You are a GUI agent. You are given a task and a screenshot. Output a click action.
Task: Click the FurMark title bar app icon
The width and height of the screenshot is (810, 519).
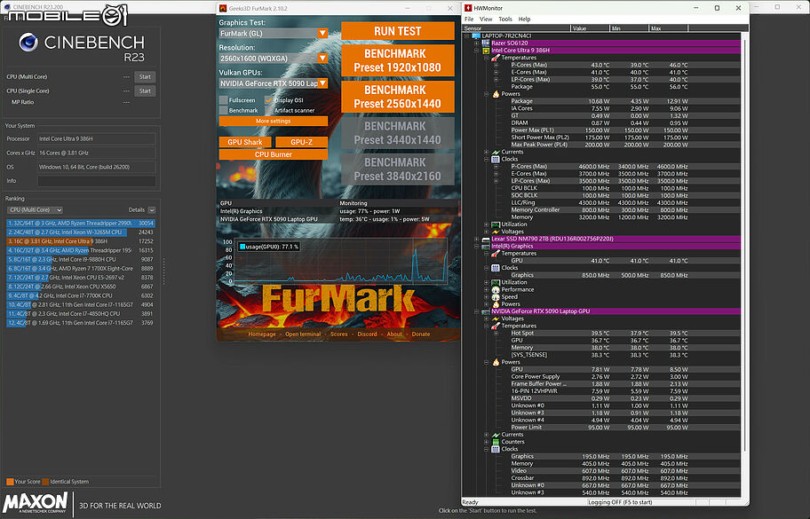coord(223,8)
